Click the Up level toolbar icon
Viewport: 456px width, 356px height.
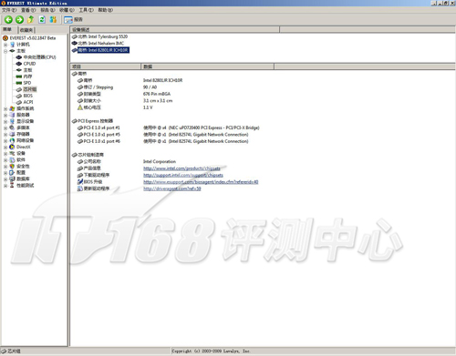coord(30,20)
